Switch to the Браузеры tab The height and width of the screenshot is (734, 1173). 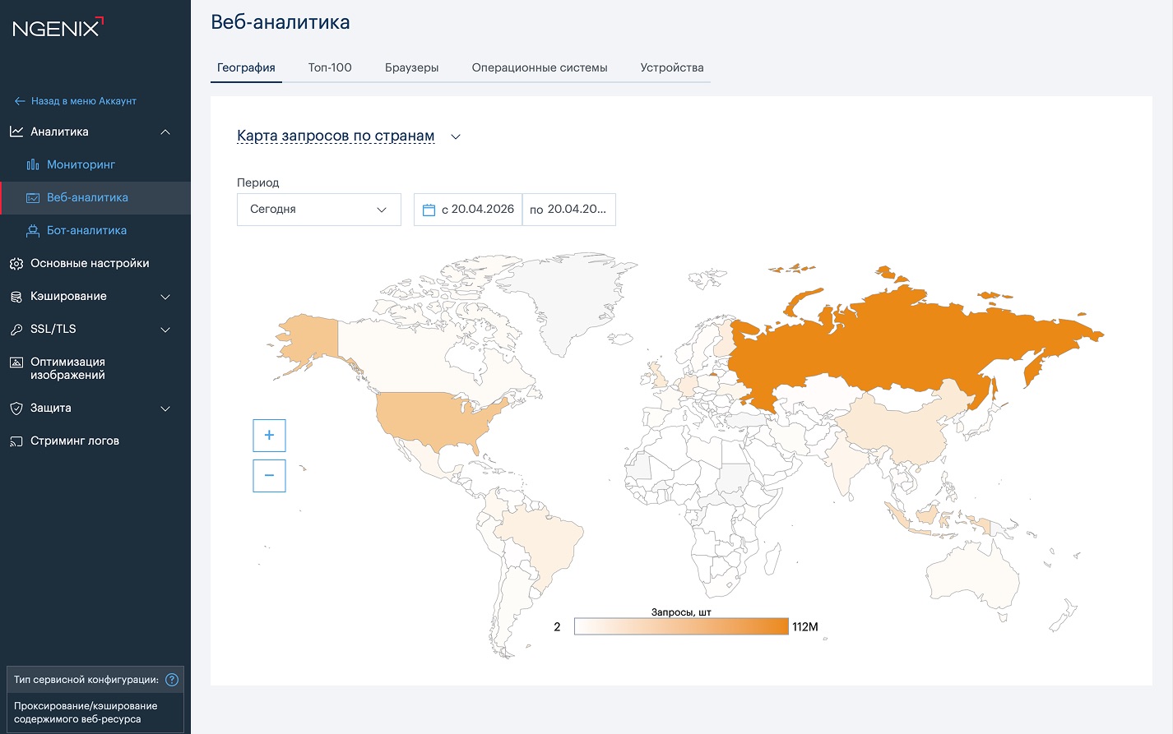coord(411,67)
